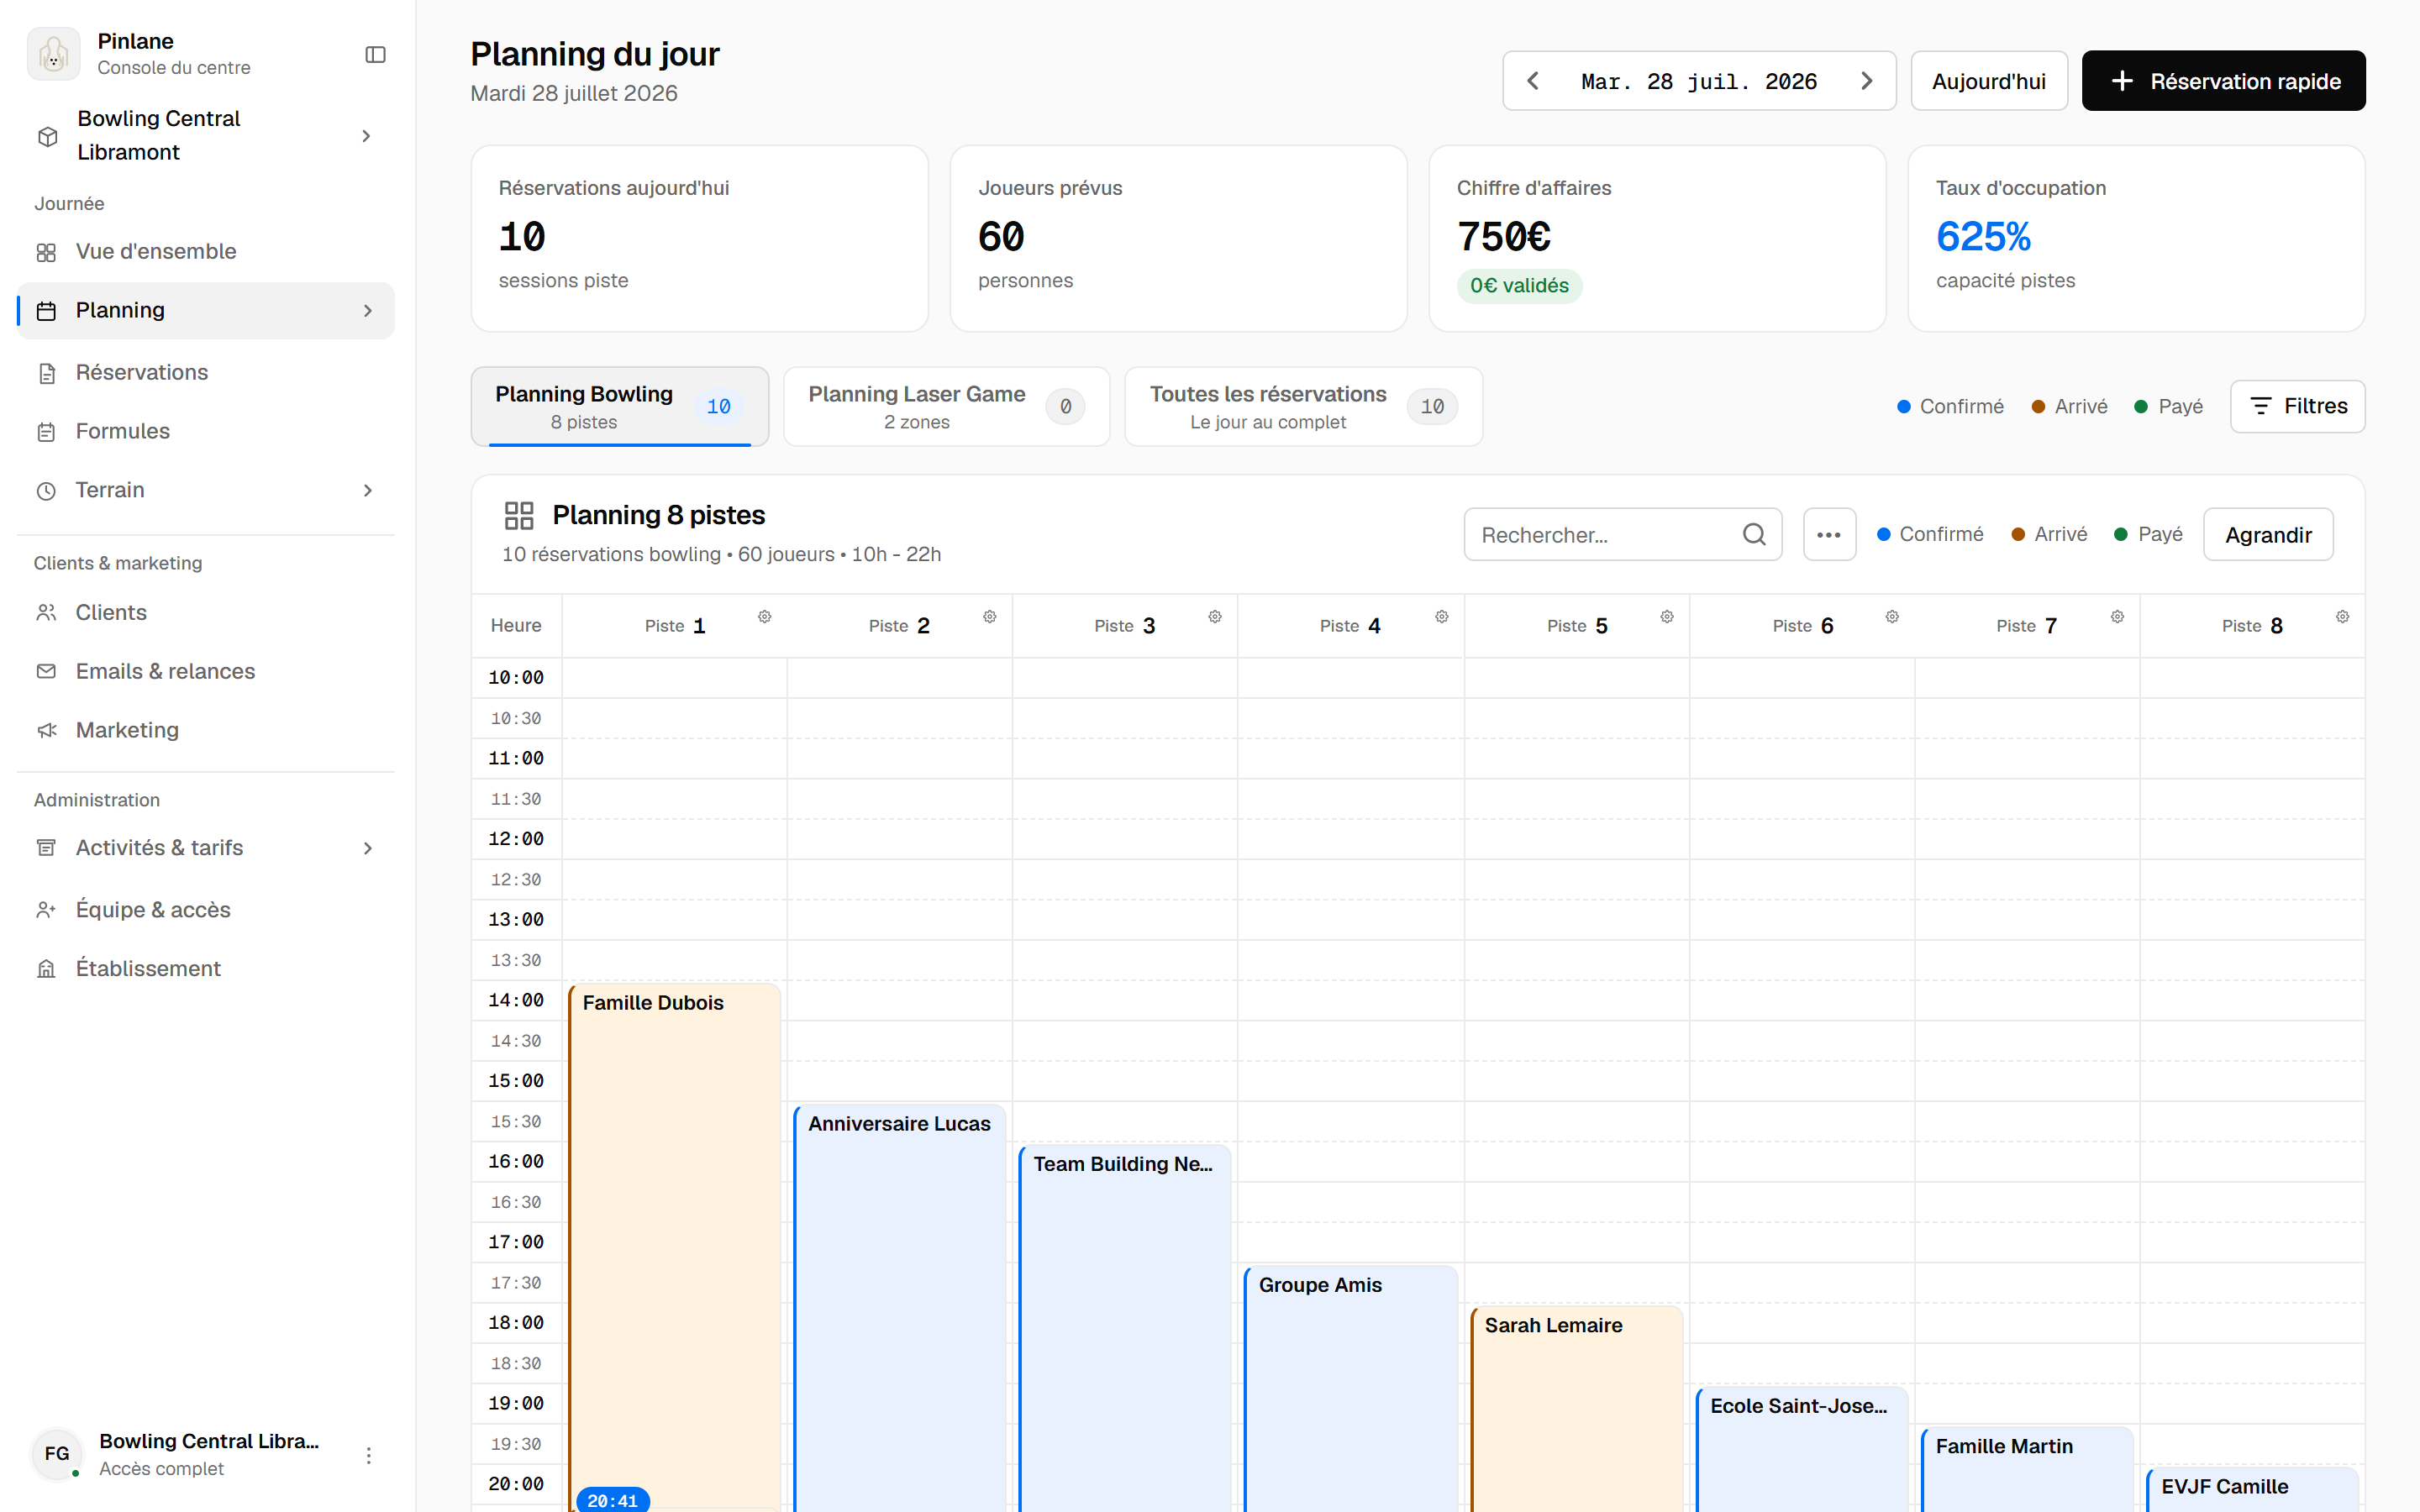
Task: Open Emails & relances menu item
Action: tap(206, 671)
